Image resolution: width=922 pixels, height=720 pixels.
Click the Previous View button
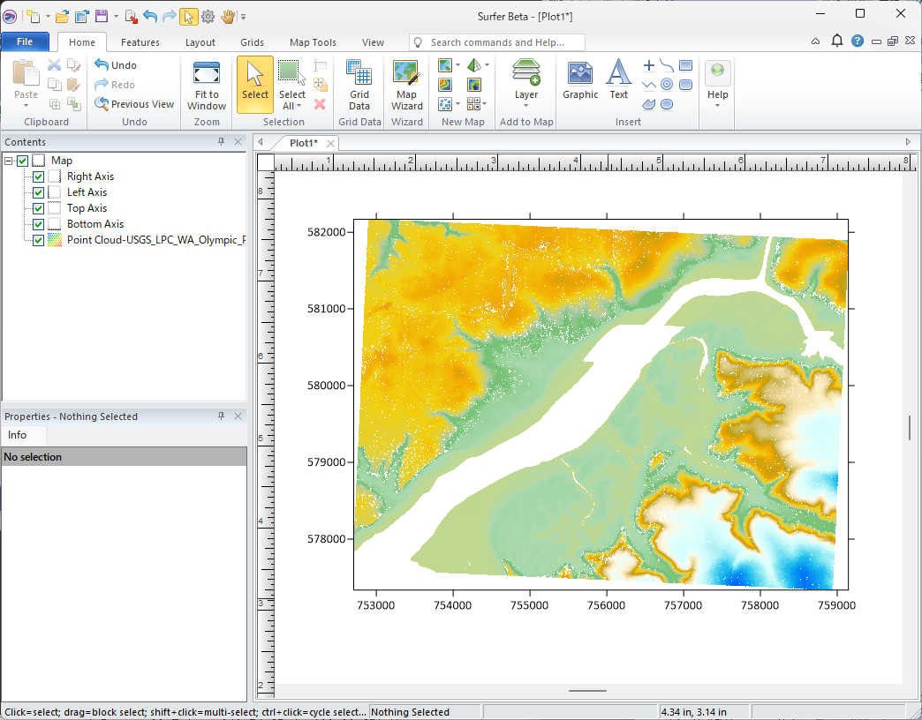coord(134,104)
